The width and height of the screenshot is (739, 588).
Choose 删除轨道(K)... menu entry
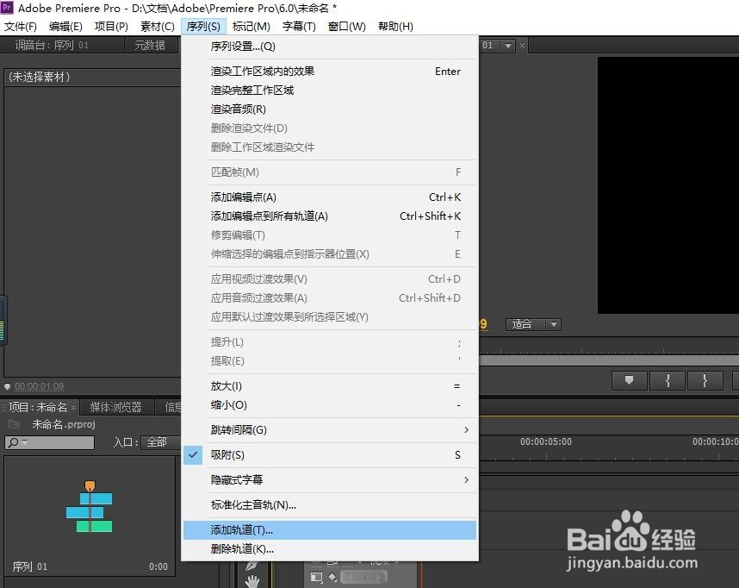(x=329, y=549)
